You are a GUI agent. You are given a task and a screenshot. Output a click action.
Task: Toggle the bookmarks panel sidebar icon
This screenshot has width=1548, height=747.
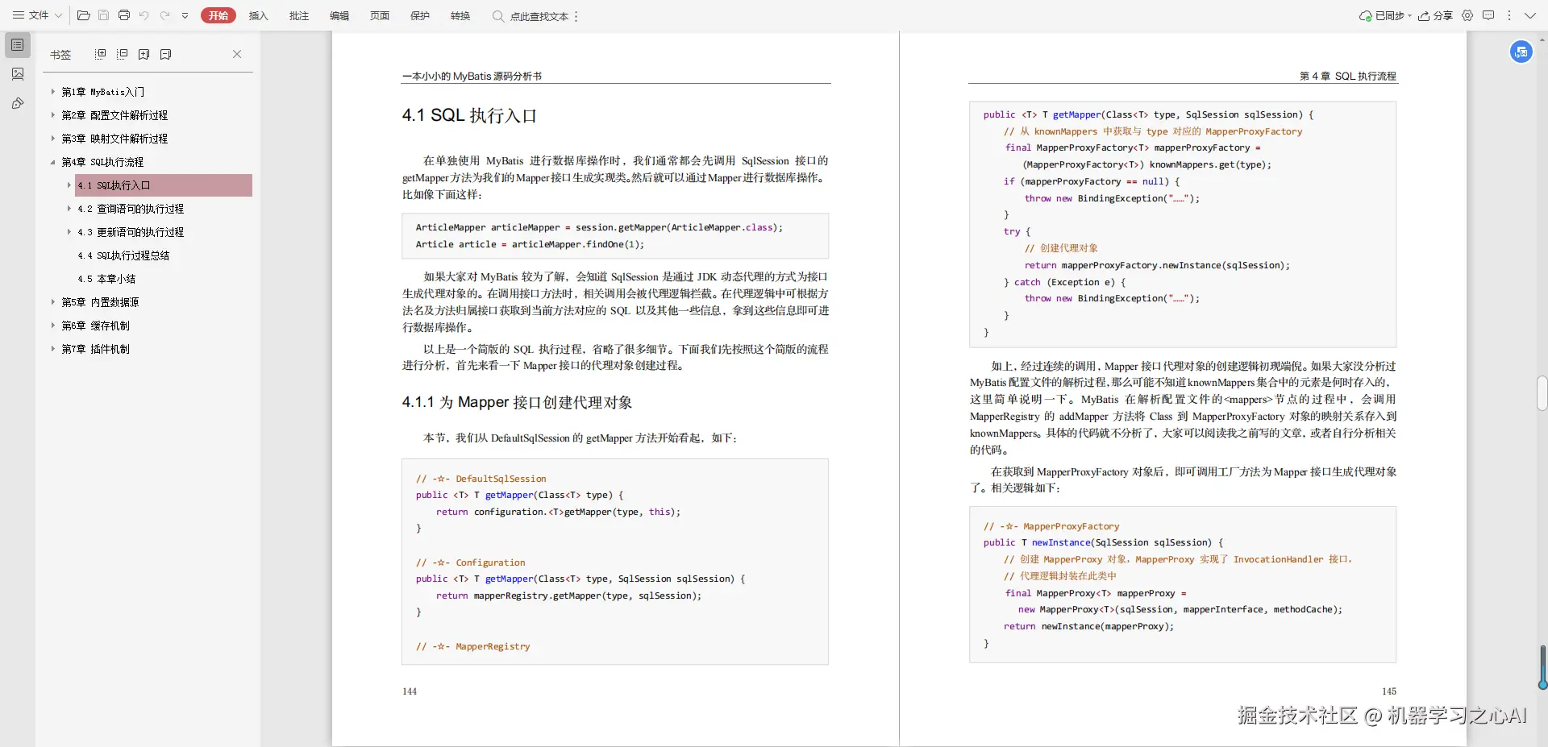coord(18,45)
